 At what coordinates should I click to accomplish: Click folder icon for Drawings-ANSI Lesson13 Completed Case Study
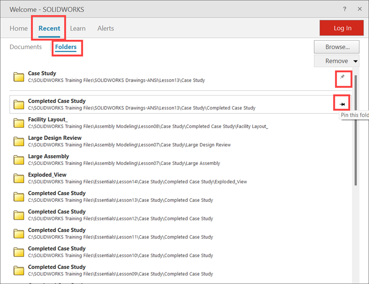(19, 104)
